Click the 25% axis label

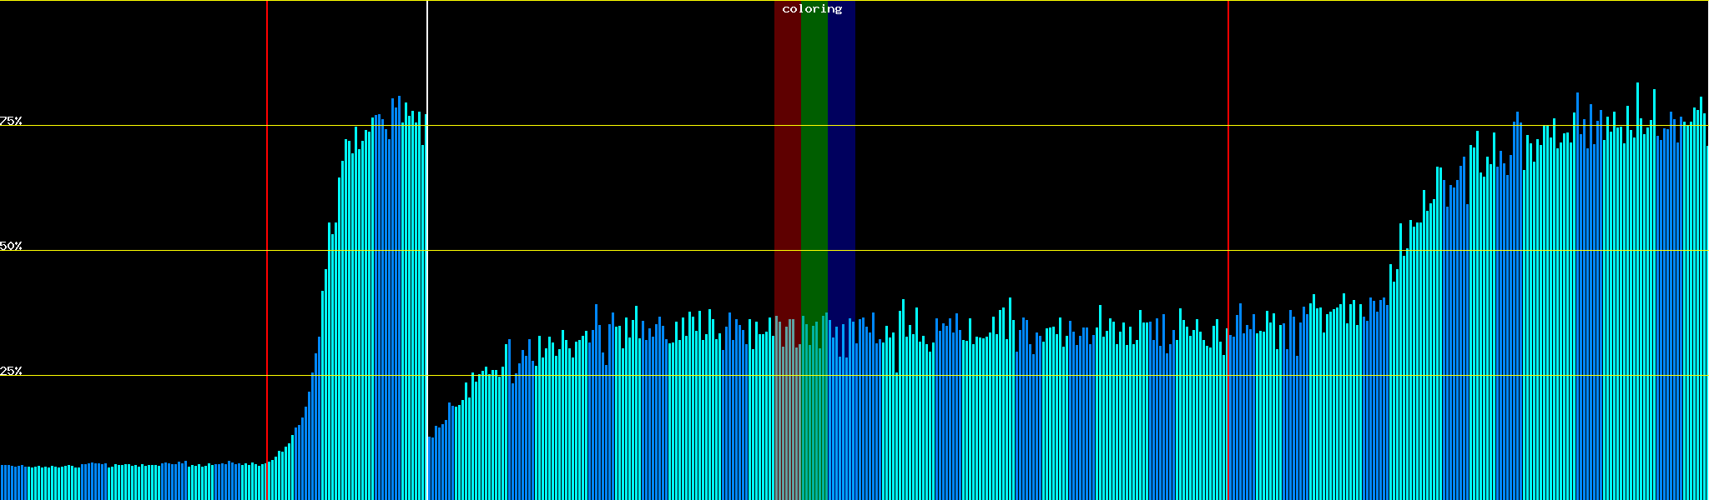[x=11, y=371]
